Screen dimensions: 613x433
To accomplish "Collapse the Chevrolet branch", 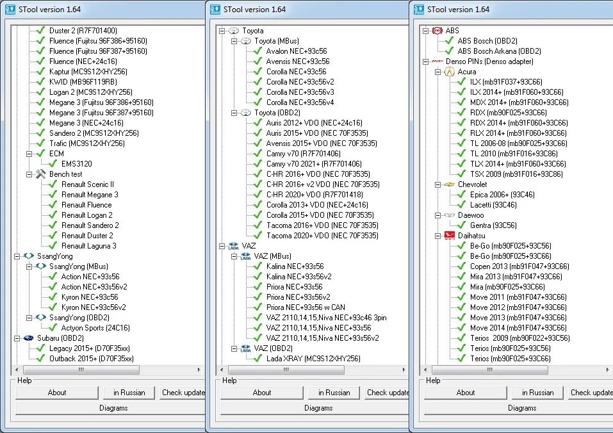I will click(438, 184).
